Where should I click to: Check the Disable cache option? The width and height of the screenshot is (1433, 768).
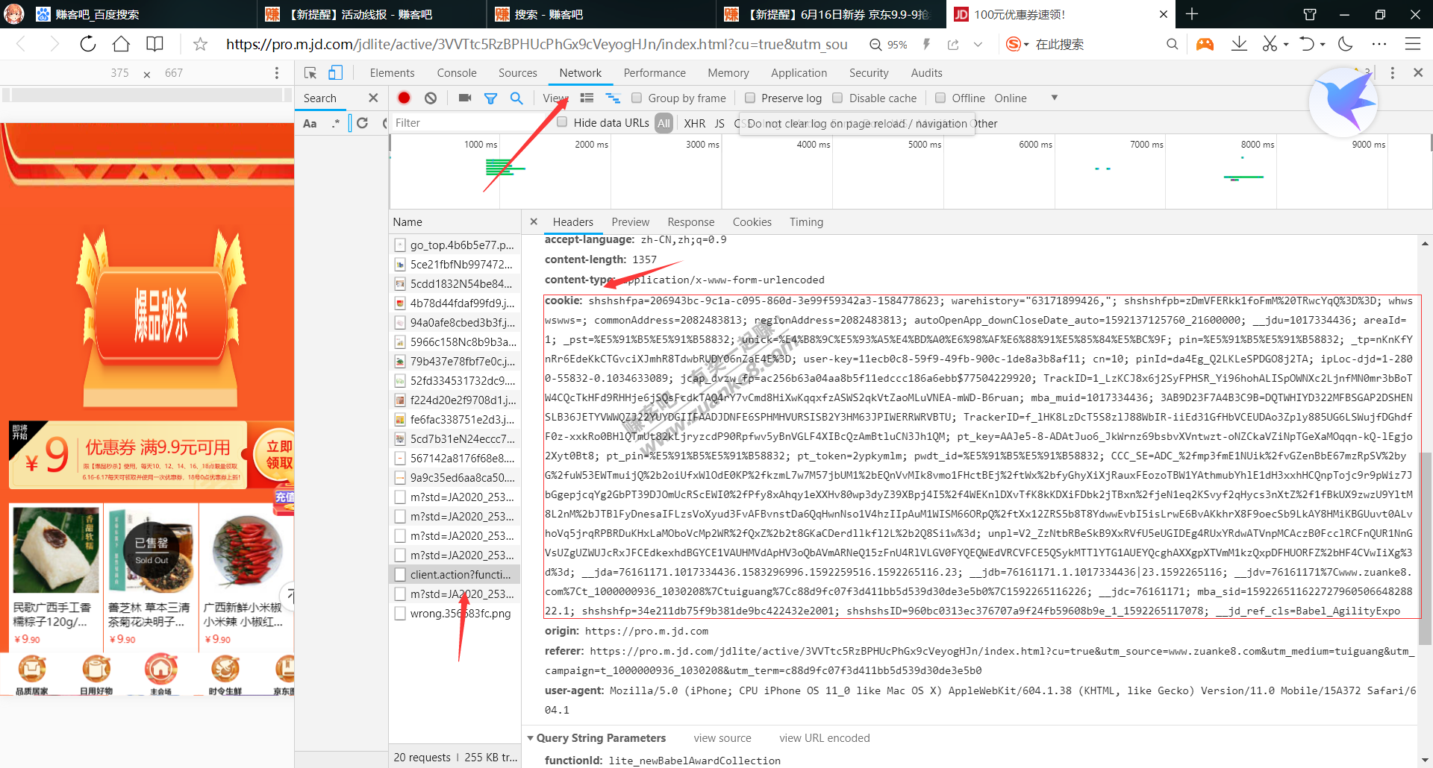point(837,98)
